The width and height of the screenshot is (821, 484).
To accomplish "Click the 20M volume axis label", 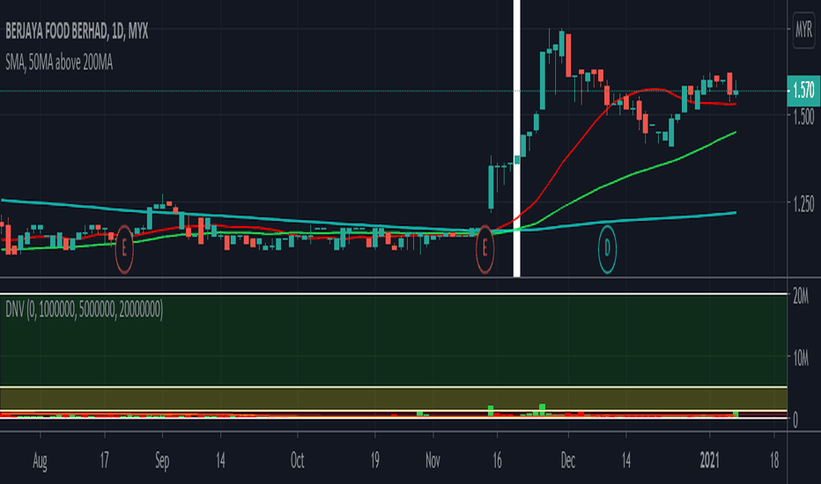I will click(x=801, y=297).
